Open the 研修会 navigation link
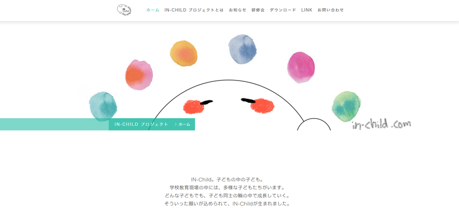 tap(258, 10)
